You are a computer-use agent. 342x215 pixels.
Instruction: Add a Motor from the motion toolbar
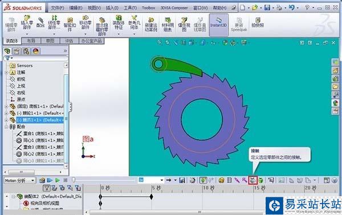tap(221, 180)
